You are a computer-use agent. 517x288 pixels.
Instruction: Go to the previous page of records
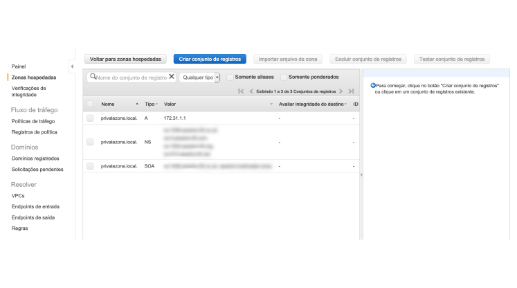point(250,91)
